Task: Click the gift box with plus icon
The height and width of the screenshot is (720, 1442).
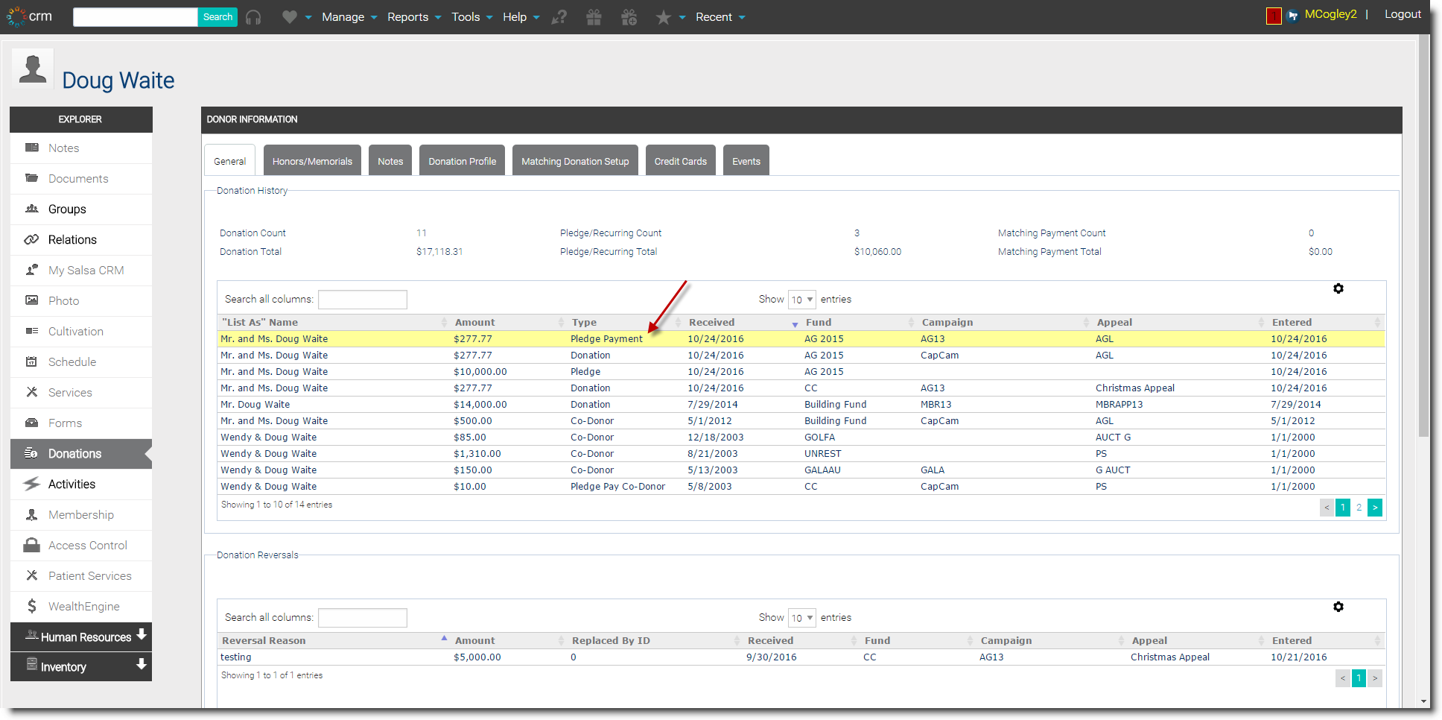Action: click(629, 17)
